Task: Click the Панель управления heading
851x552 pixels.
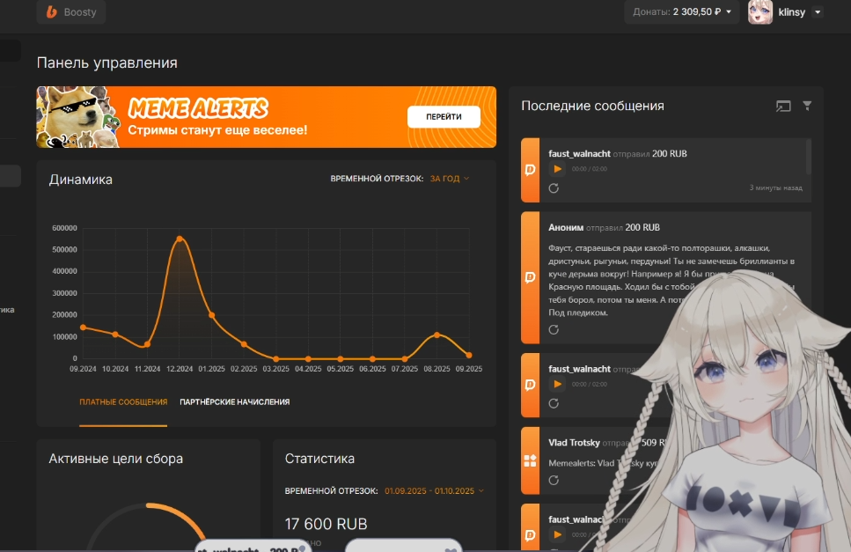Action: pos(106,63)
